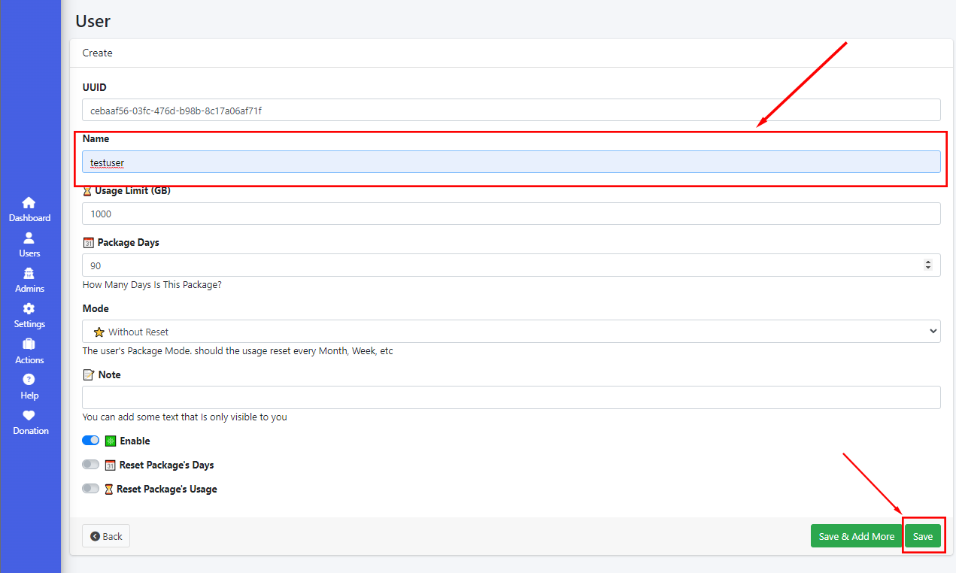Viewport: 956px width, 573px height.
Task: Turn on Reset Package's Days toggle
Action: coord(90,465)
